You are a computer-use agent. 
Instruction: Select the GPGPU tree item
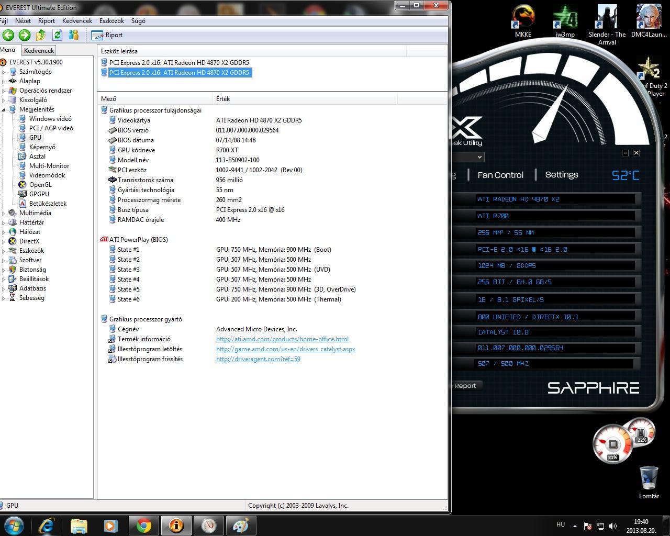(39, 194)
